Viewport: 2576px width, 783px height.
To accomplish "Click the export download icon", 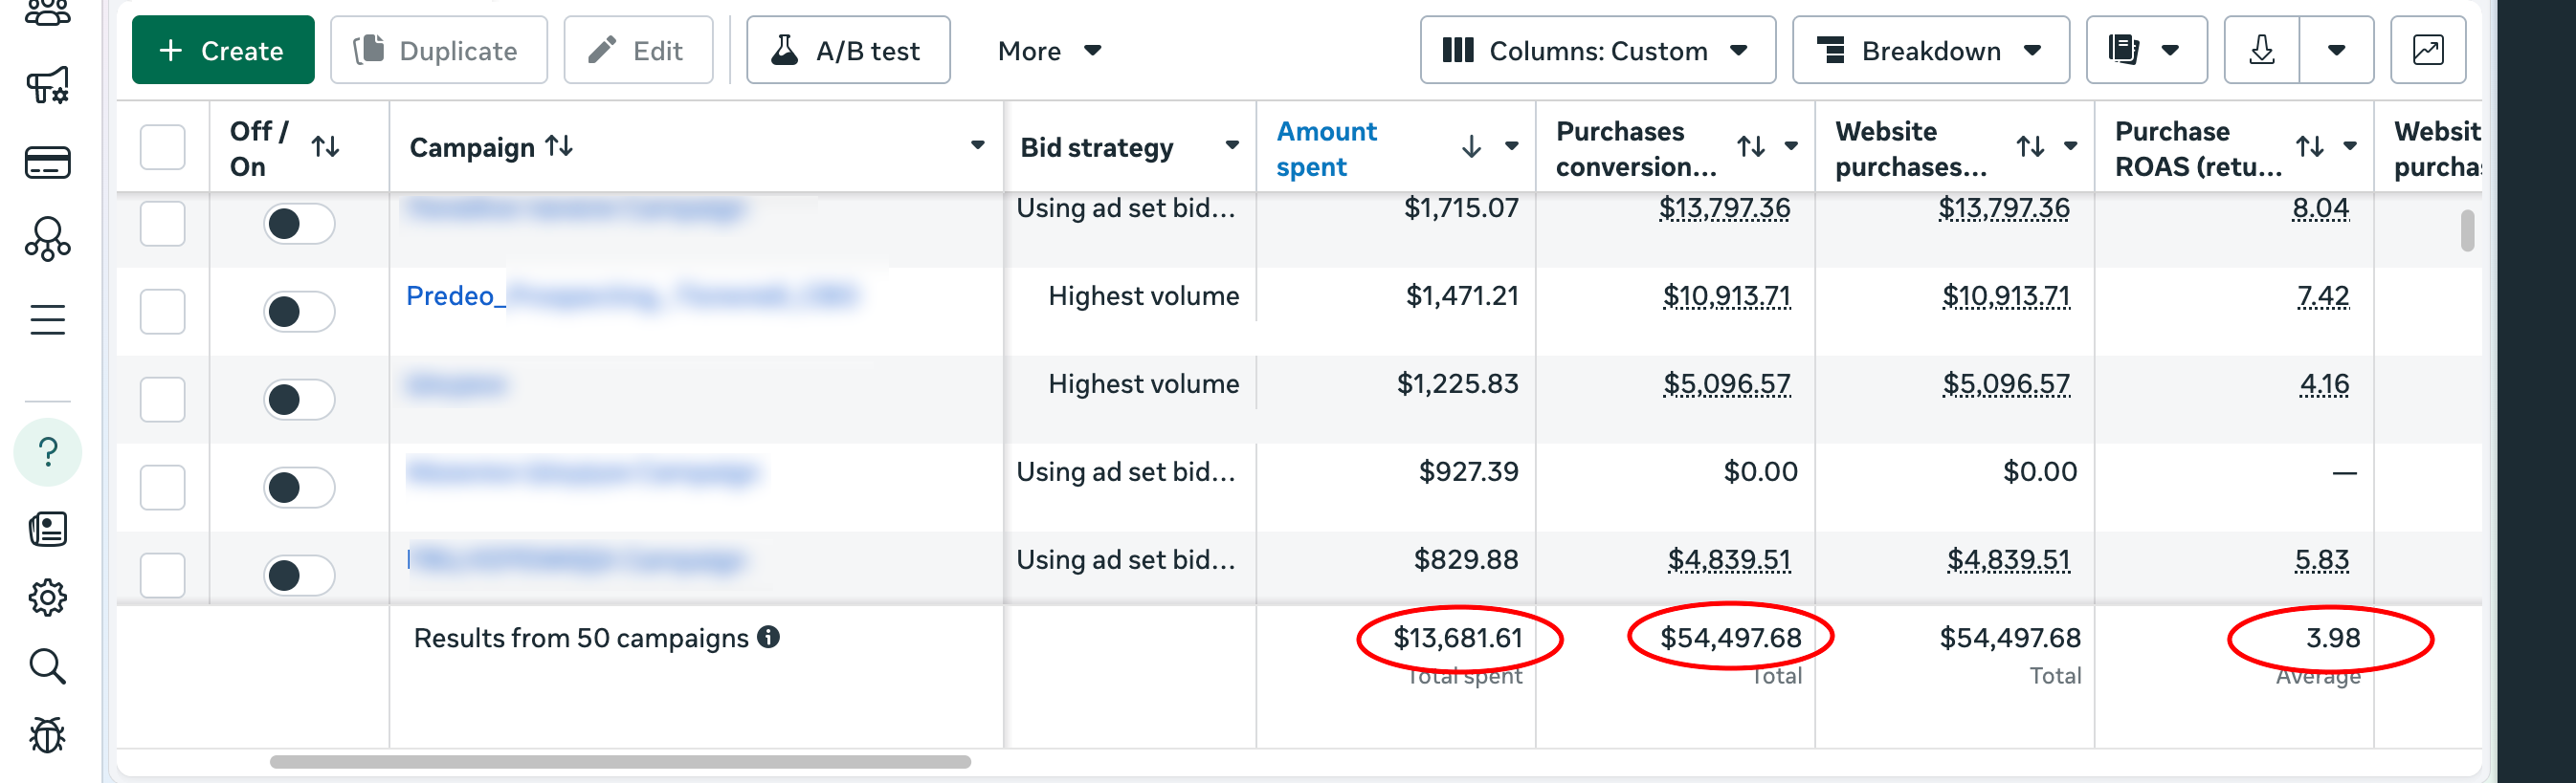I will [2261, 50].
